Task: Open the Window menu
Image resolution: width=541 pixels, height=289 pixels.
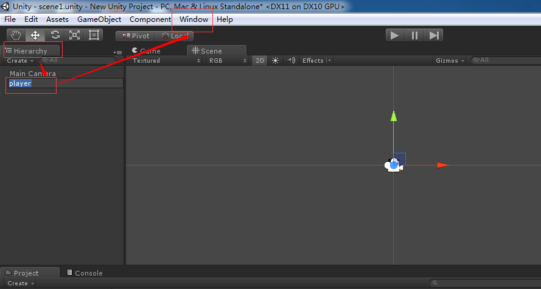Action: (194, 19)
